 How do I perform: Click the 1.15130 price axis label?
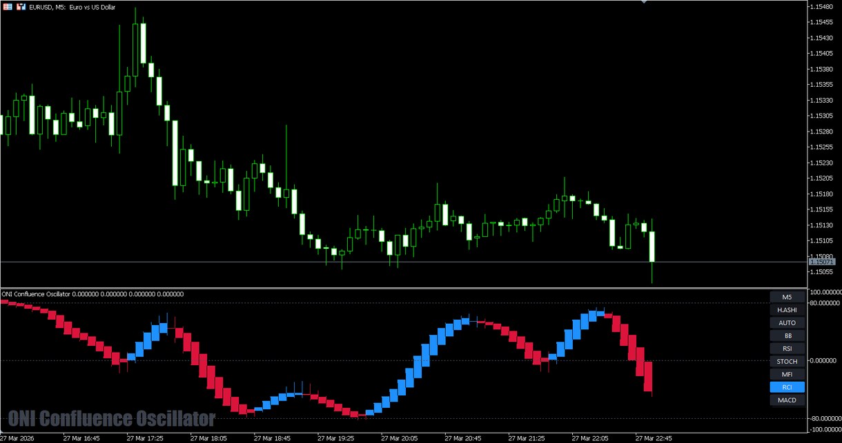[822, 225]
